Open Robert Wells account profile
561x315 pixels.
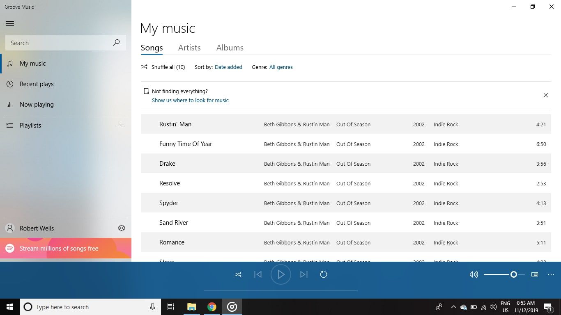pos(55,228)
